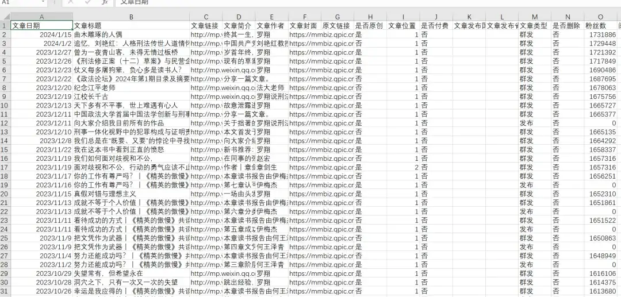Image resolution: width=621 pixels, height=297 pixels.
Task: Click the title cell 天下多有不平事，世上难遇有心人
Action: click(131, 106)
